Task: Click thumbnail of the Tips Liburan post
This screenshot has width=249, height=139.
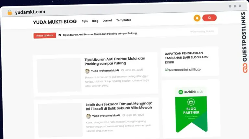Action: (59, 75)
